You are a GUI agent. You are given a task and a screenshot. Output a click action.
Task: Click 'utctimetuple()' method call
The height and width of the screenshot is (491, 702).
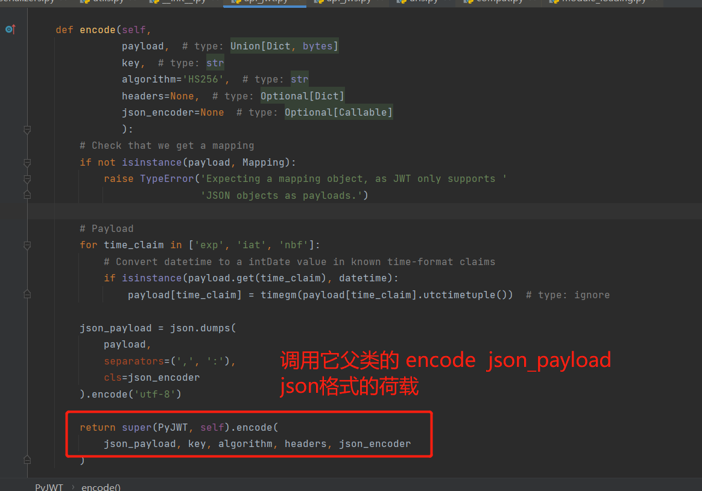(466, 295)
